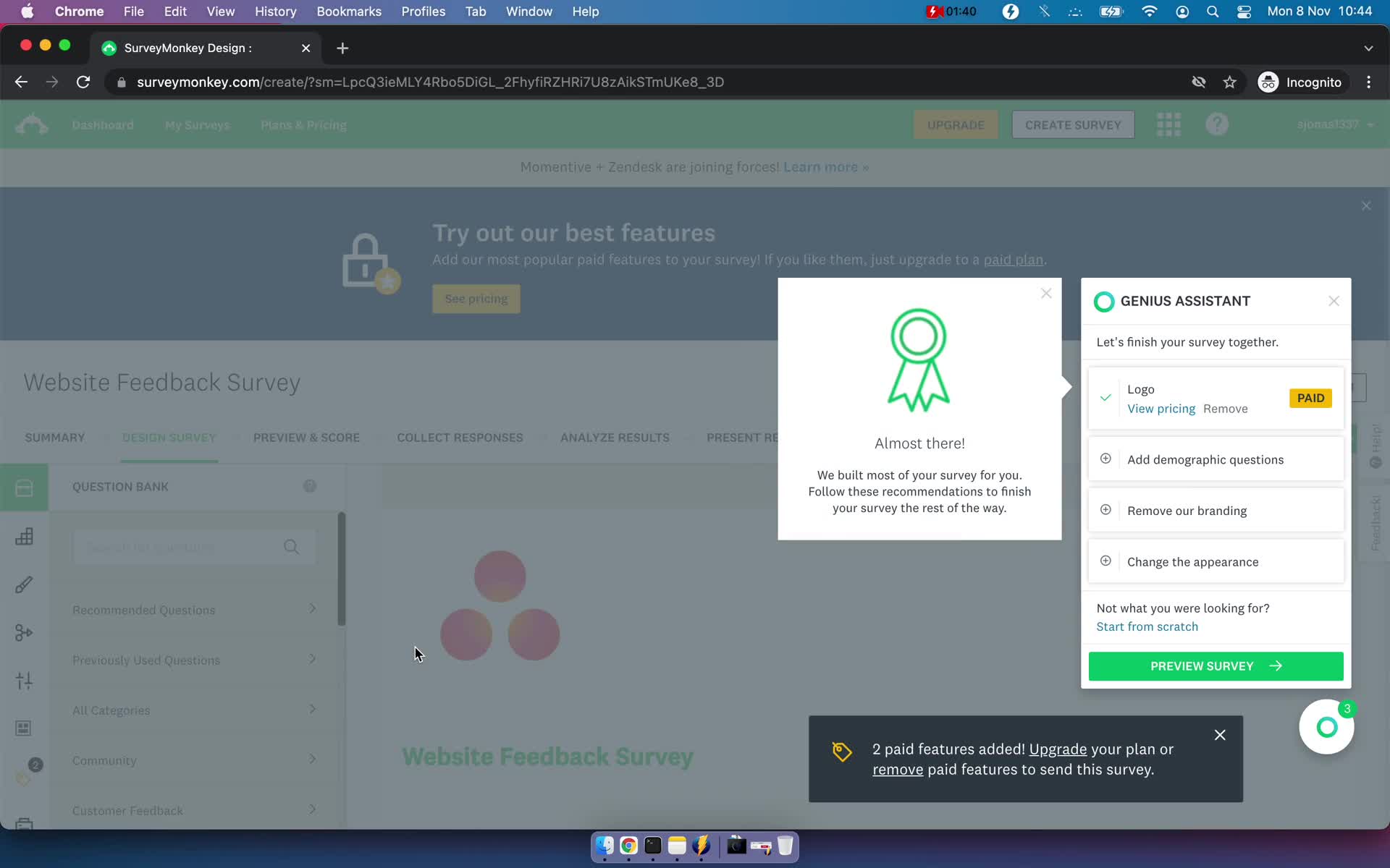This screenshot has height=868, width=1390.
Task: Switch to the Preview & Score tab
Action: 306,437
